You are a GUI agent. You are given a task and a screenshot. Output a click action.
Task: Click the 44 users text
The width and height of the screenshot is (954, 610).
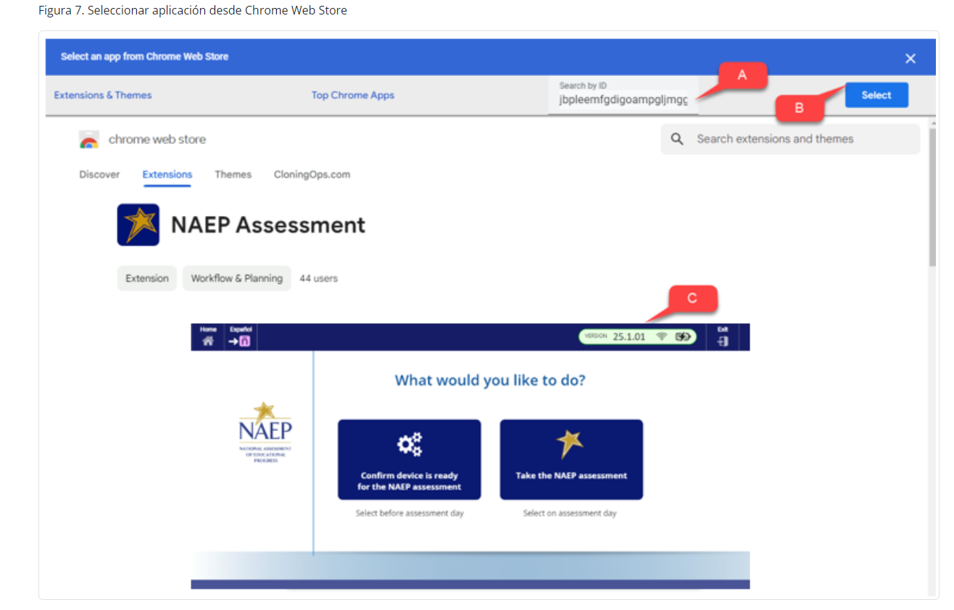(319, 278)
